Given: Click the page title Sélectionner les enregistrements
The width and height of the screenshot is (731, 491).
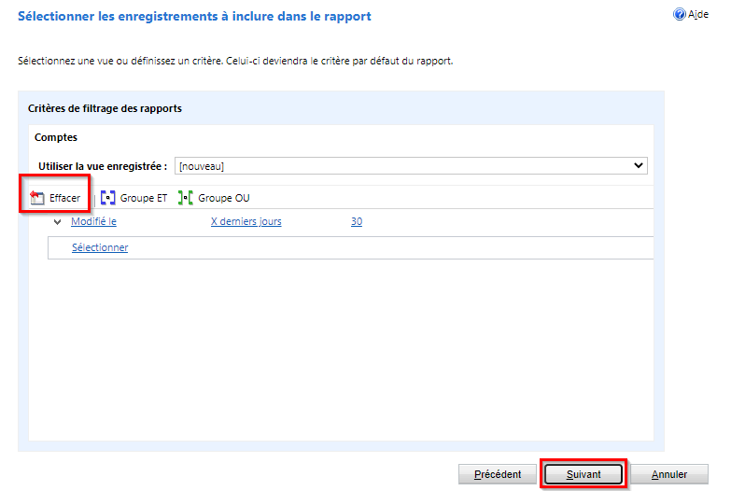Looking at the screenshot, I should [x=194, y=16].
